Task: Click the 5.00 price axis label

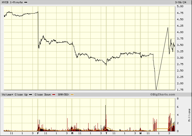Action: tap(180, 6)
